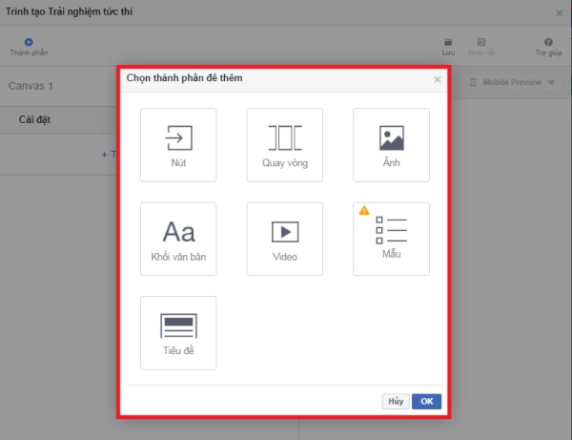Open the Mobile Preview dropdown
The width and height of the screenshot is (572, 440).
(512, 82)
